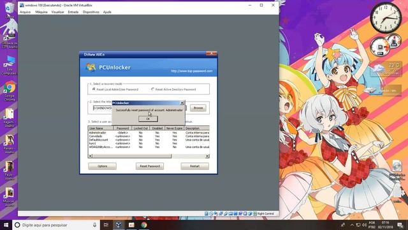Click the left arrow of the user list scrollbar
Screen dimensions: 408x230
click(91, 156)
